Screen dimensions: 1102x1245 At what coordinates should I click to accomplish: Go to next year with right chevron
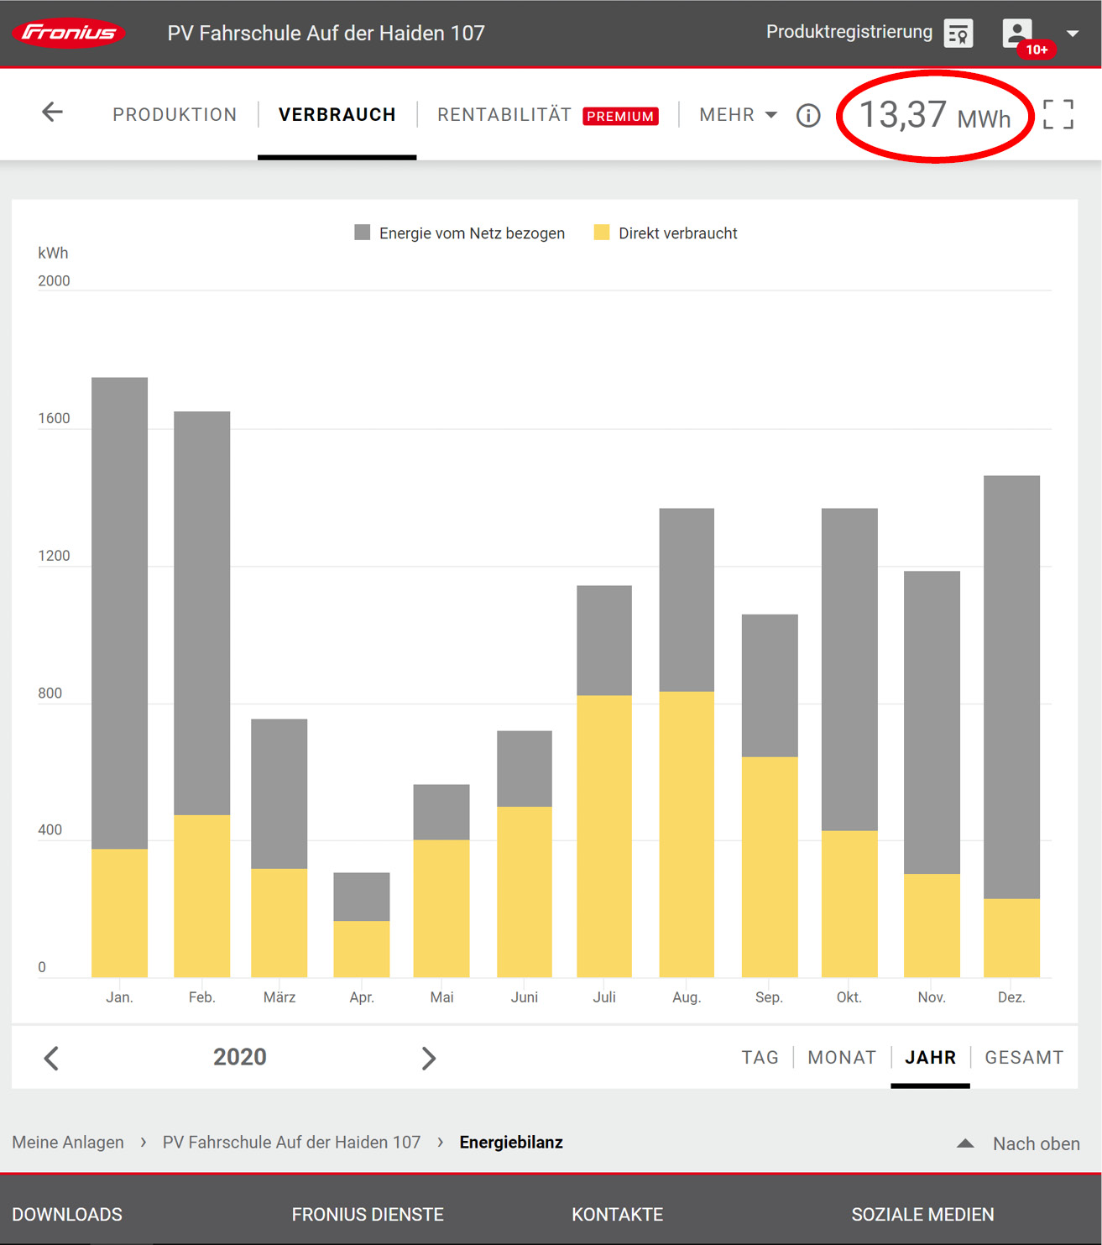pyautogui.click(x=428, y=1058)
